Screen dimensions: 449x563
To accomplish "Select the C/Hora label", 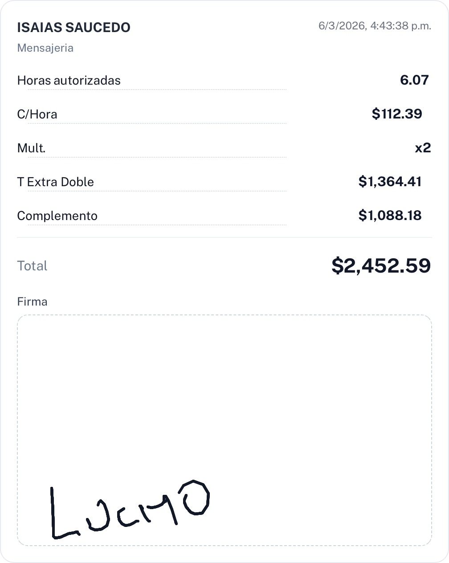I will tap(37, 114).
